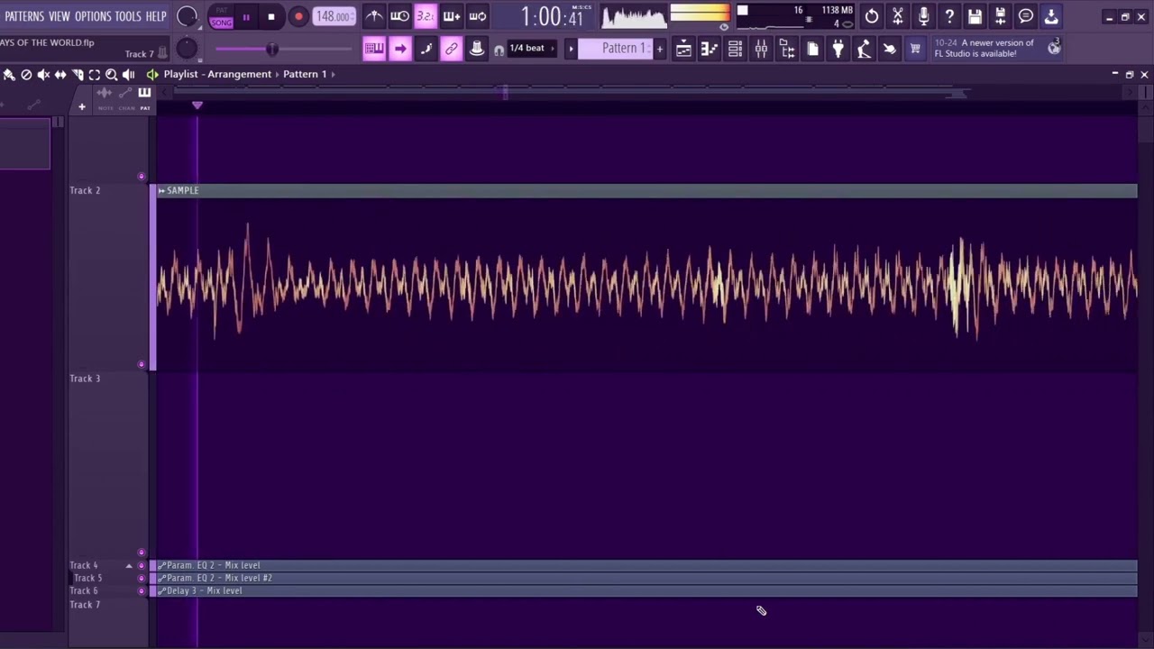Switch to PAT/SONG mode toggle
1154x649 pixels.
coord(221,17)
